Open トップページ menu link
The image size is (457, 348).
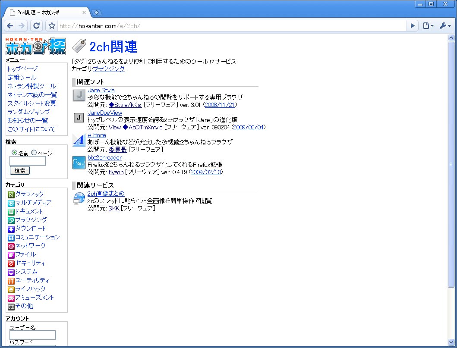(22, 69)
